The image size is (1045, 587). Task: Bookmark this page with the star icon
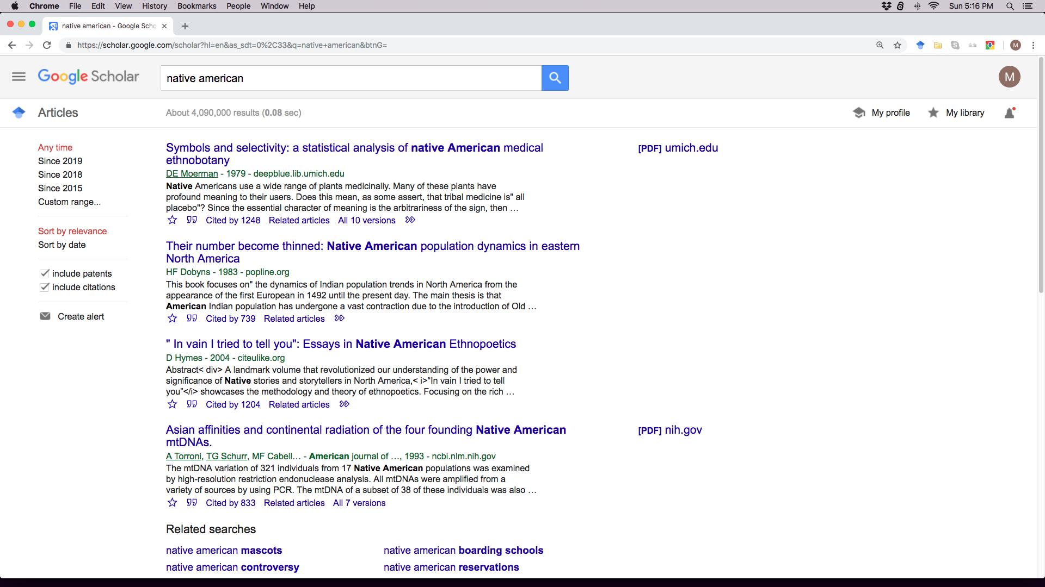898,45
